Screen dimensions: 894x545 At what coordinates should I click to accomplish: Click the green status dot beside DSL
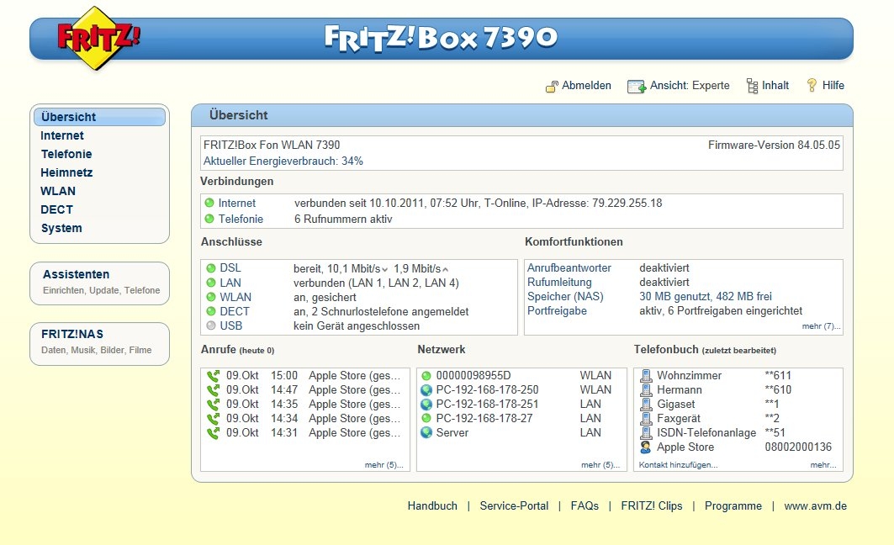[211, 268]
